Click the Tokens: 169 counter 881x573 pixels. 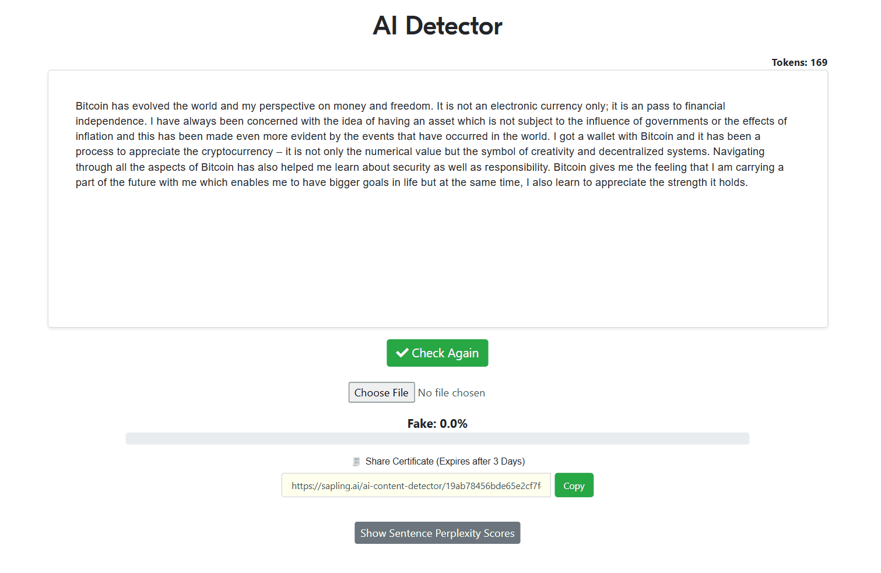click(x=799, y=62)
